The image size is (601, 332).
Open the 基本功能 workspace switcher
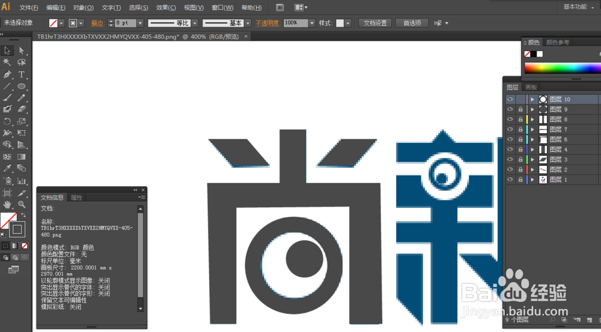tap(578, 7)
